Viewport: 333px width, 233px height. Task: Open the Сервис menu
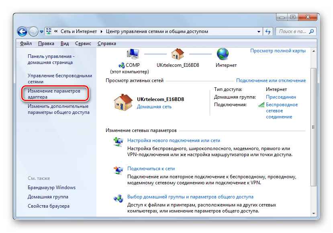(x=83, y=43)
